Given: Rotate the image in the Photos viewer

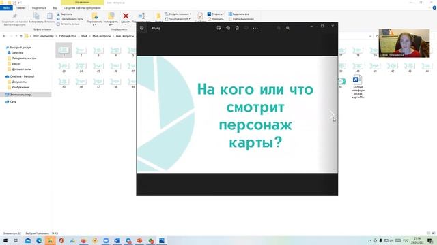Looking at the screenshot, I should click(228, 28).
